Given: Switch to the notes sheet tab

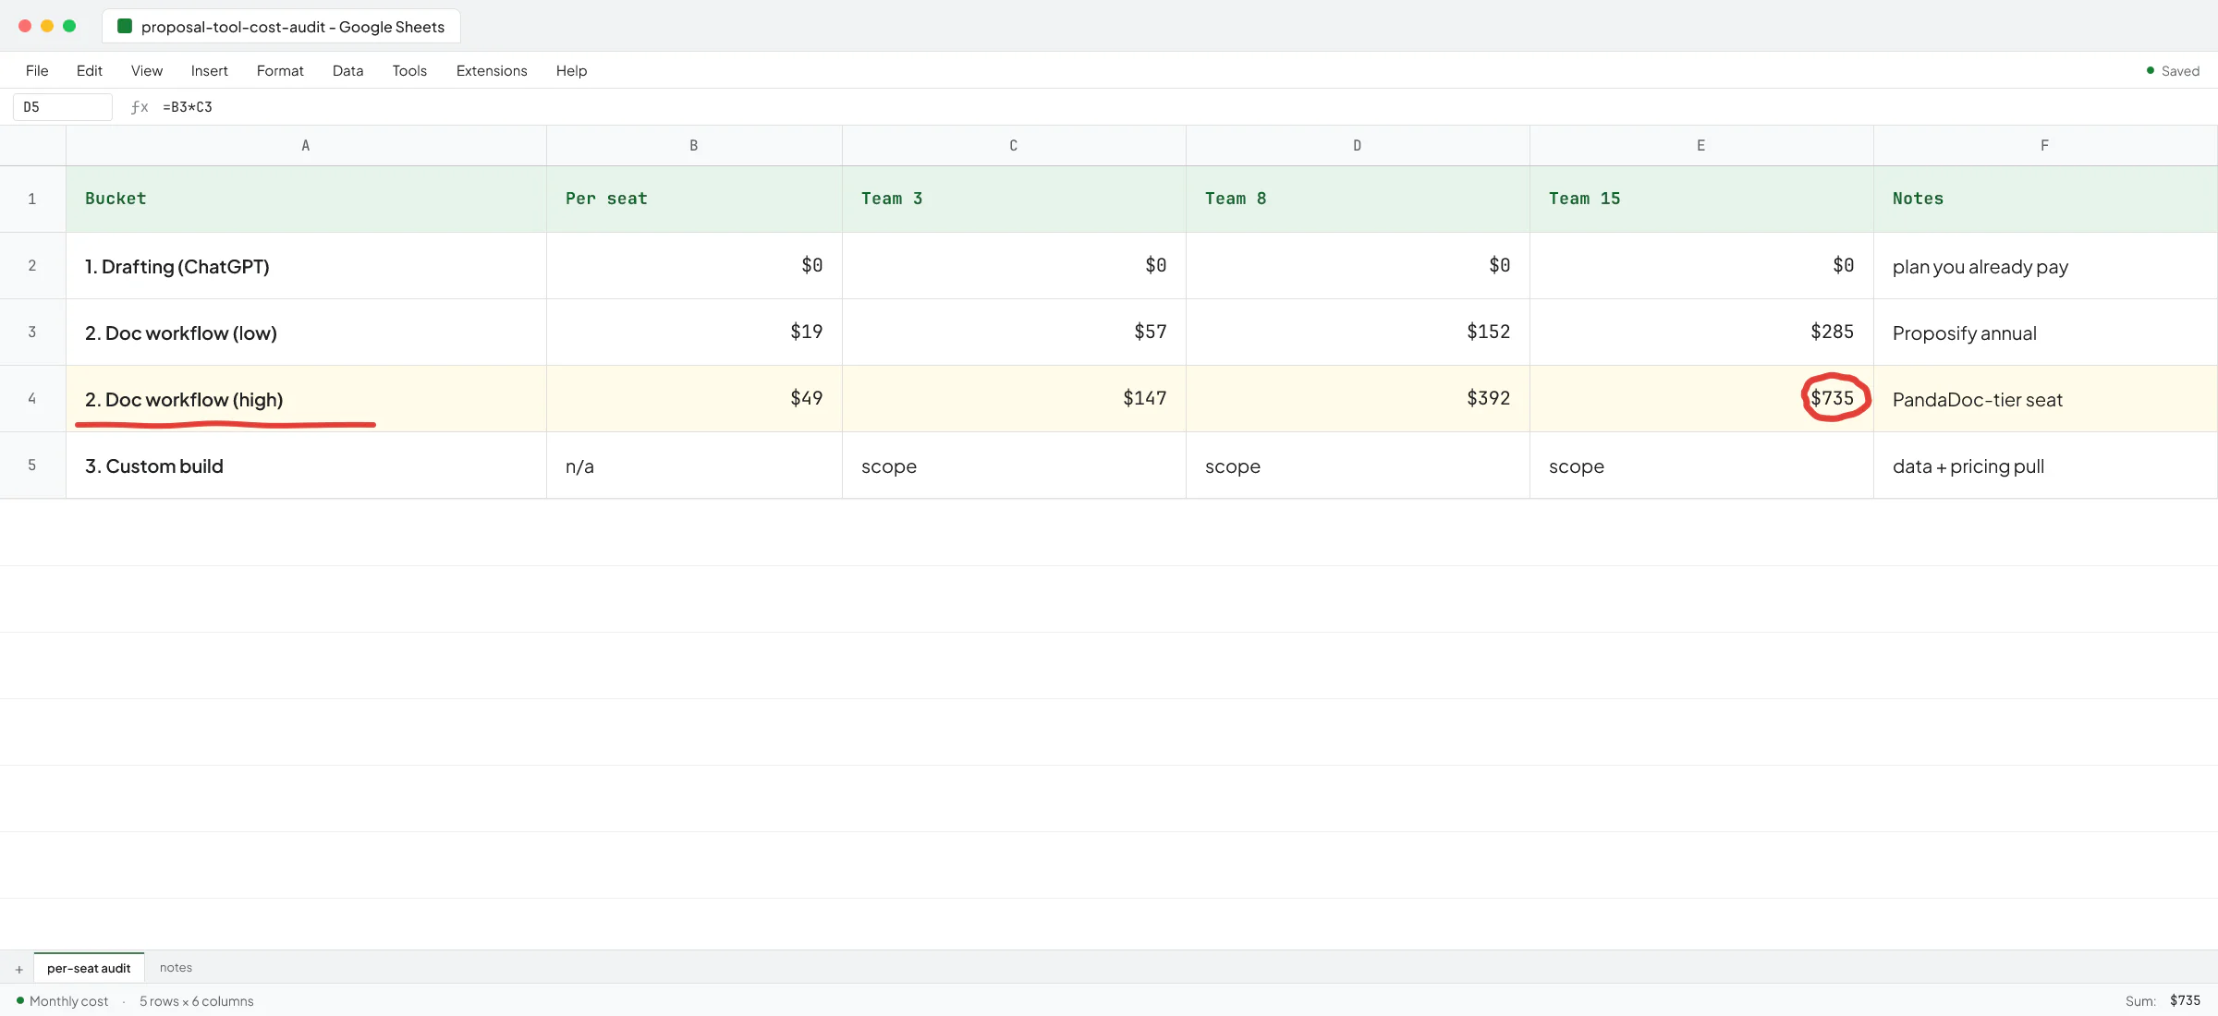Looking at the screenshot, I should point(176,967).
